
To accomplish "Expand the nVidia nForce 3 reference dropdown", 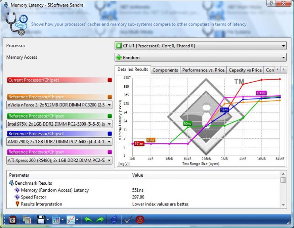I will (x=60, y=105).
